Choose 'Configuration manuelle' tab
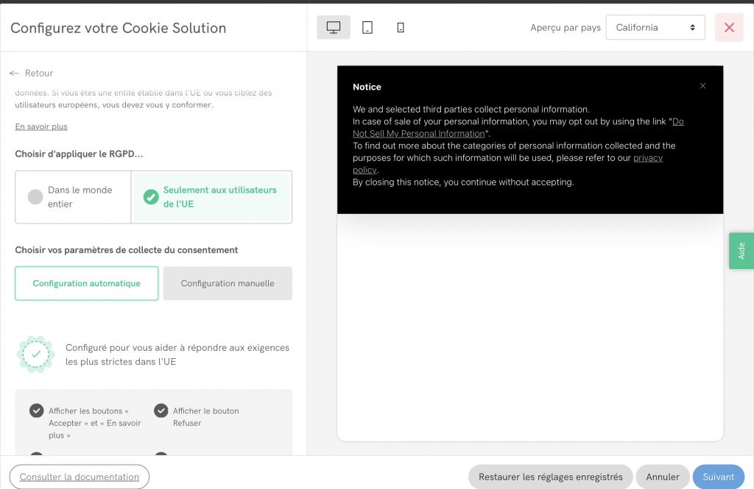 coord(228,284)
